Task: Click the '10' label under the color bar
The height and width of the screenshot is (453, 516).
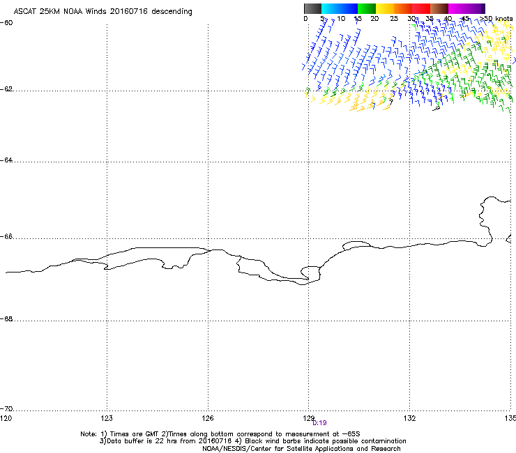Action: pyautogui.click(x=341, y=19)
